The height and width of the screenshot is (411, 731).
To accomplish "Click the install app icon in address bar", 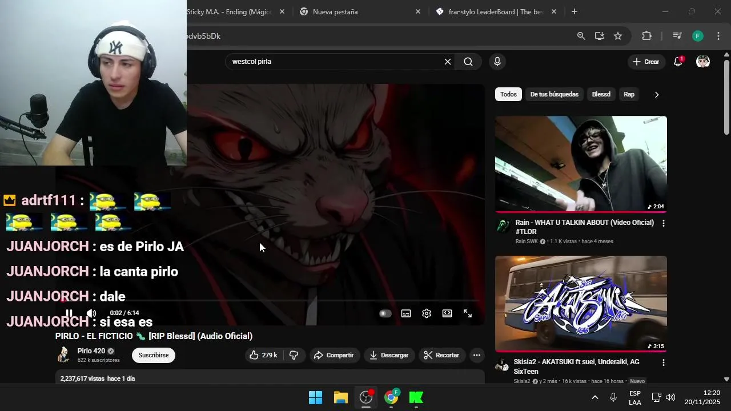I will 599,36.
